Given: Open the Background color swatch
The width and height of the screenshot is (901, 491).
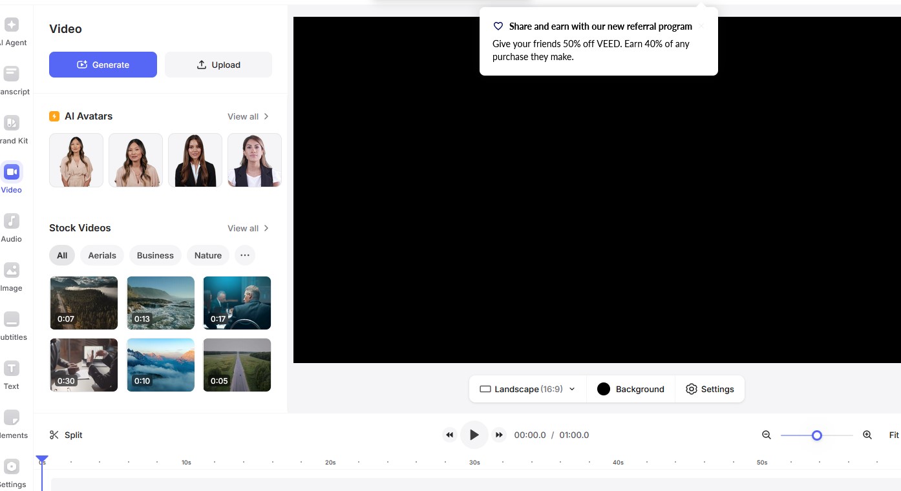Looking at the screenshot, I should 604,389.
